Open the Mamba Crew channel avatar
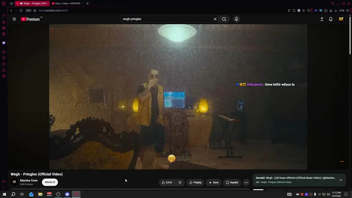 click(14, 182)
